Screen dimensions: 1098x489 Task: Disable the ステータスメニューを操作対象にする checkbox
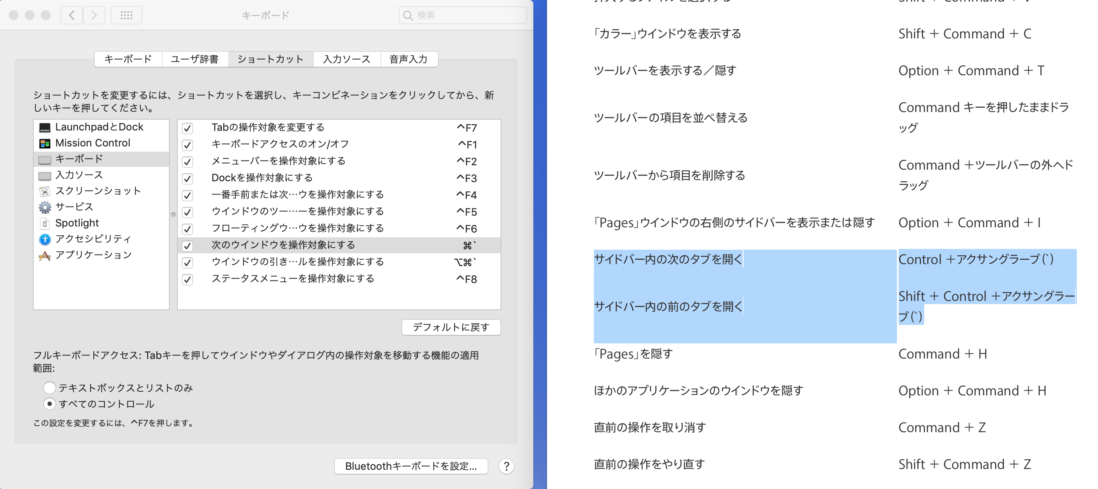187,279
